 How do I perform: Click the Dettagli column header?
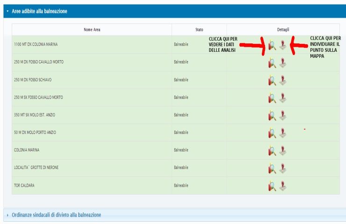(x=283, y=30)
